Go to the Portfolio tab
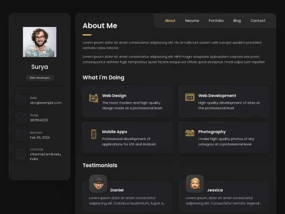This screenshot has height=214, width=285. (x=216, y=21)
